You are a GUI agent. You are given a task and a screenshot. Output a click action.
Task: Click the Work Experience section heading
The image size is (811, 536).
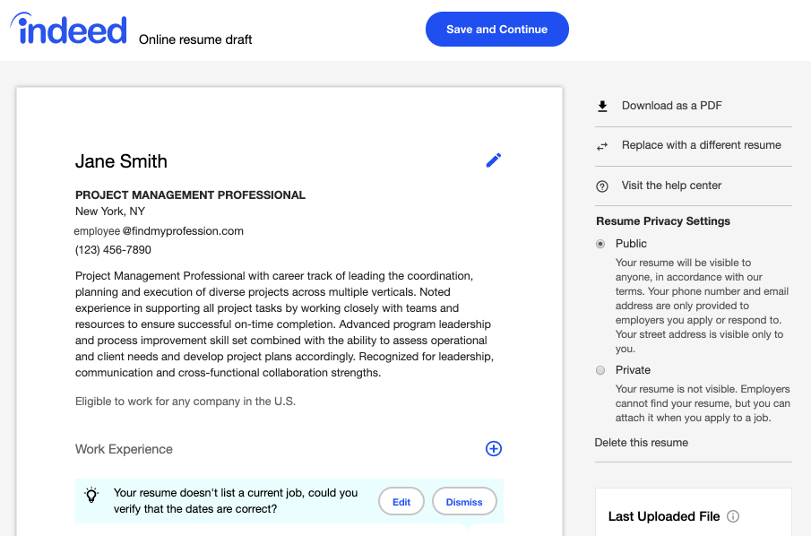coord(124,449)
